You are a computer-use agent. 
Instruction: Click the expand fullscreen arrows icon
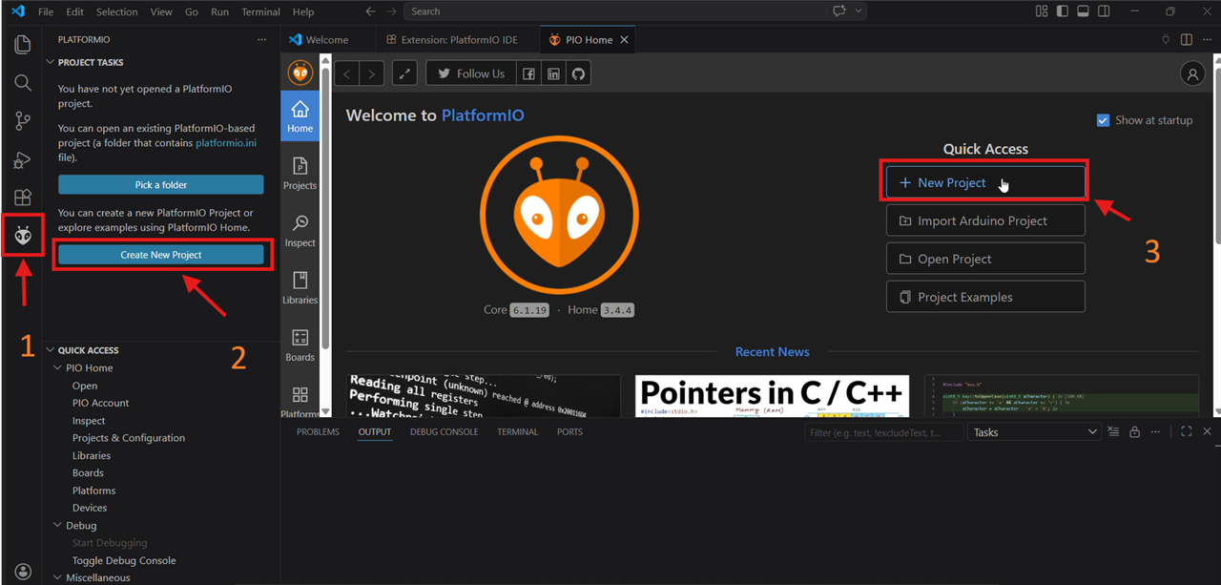click(404, 73)
